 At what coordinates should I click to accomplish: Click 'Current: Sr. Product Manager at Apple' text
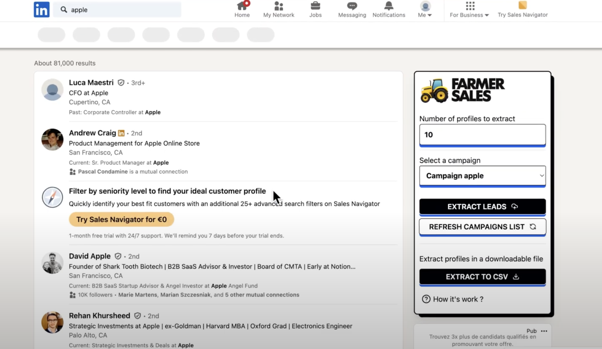click(119, 163)
